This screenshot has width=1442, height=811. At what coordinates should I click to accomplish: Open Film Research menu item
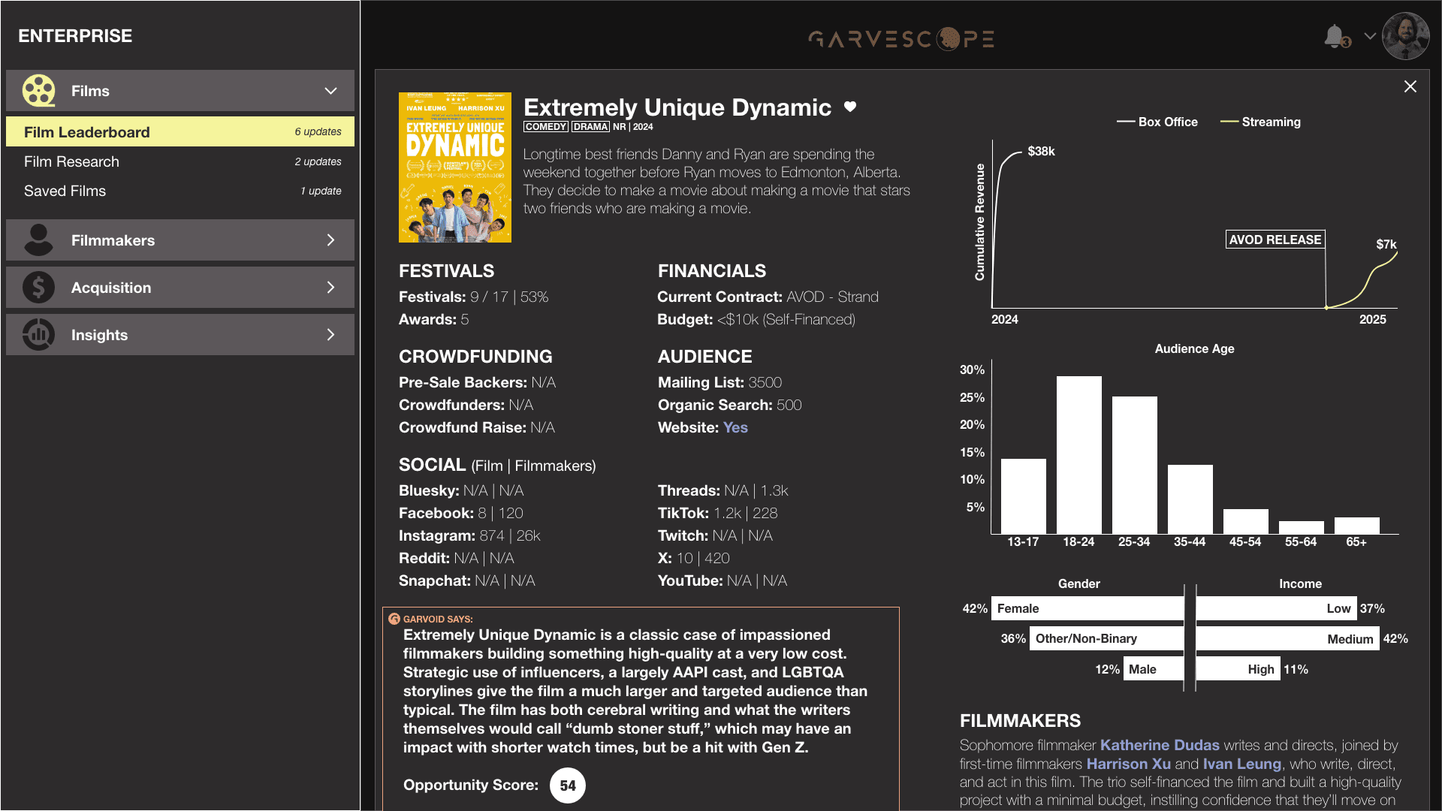coord(180,161)
